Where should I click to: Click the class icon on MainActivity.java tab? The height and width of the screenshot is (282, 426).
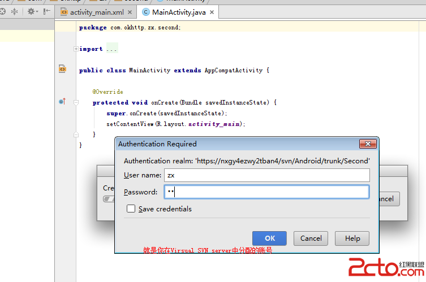(x=146, y=12)
